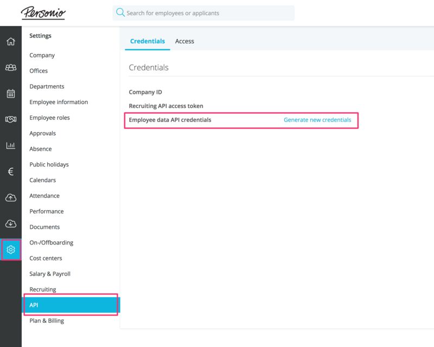Open the cloud upload import icon
The image size is (434, 347).
pos(10,198)
